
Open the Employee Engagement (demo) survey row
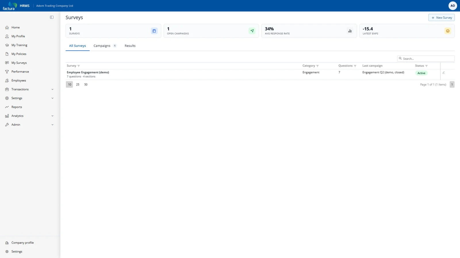point(260,75)
